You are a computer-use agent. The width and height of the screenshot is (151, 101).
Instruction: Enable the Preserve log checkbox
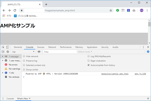24,61
